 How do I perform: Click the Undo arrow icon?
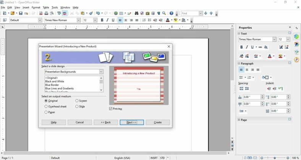point(98,13)
